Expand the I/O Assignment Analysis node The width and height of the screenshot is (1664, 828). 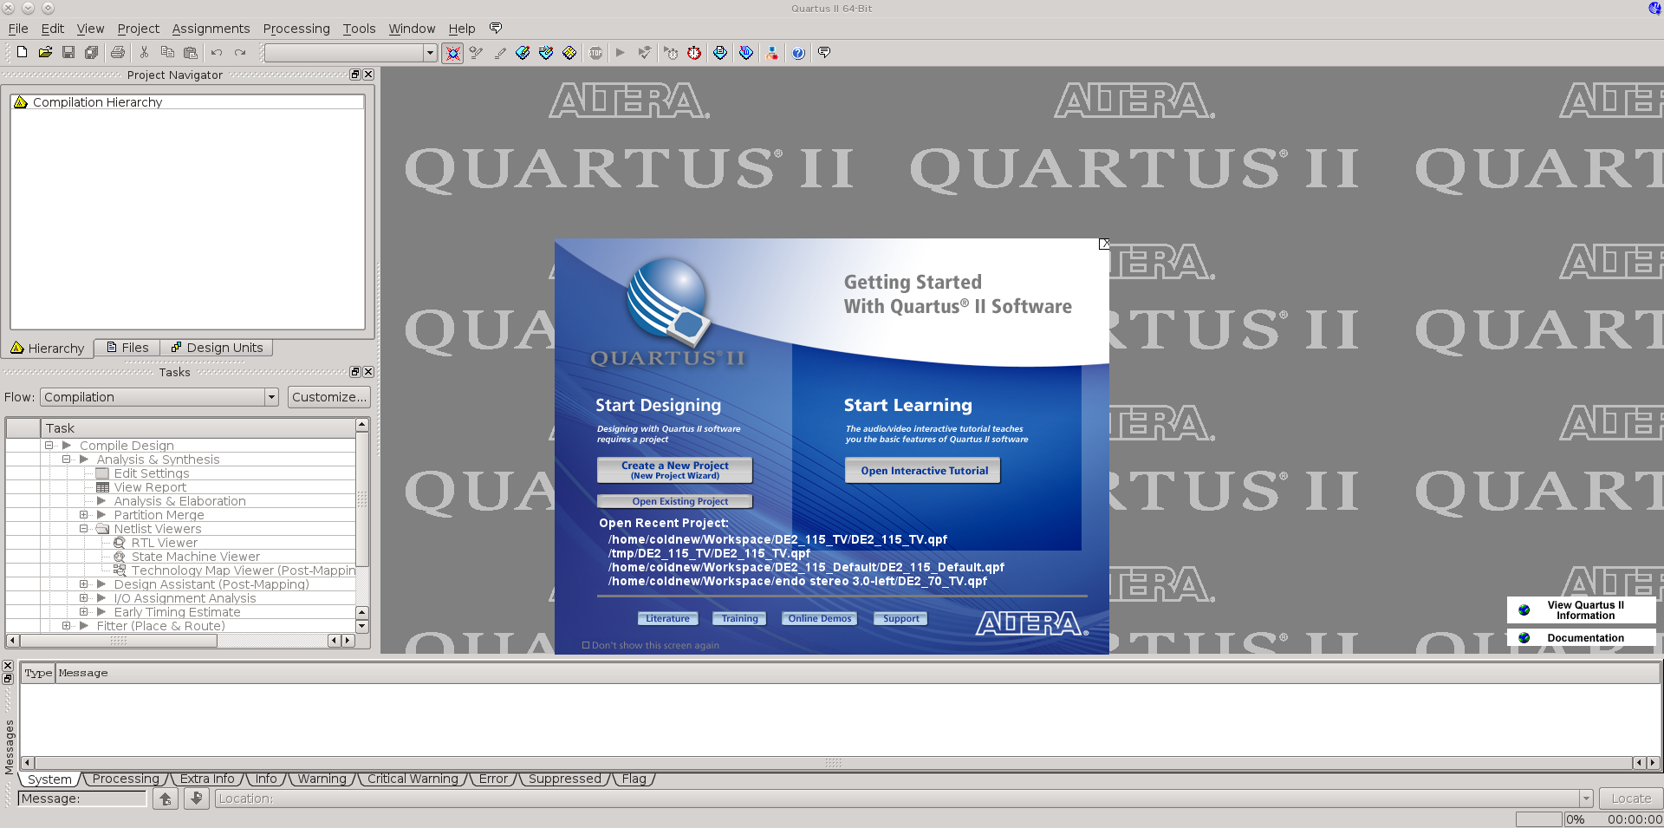coord(84,598)
